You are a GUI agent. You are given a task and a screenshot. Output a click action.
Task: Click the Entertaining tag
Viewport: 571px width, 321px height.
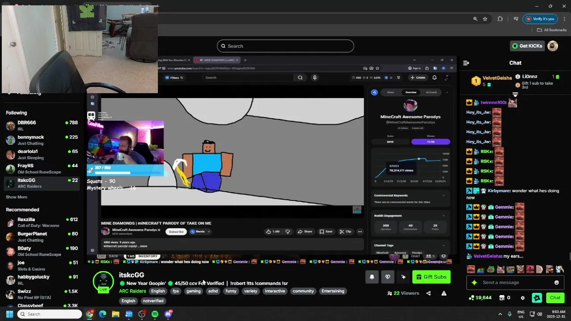tap(333, 291)
